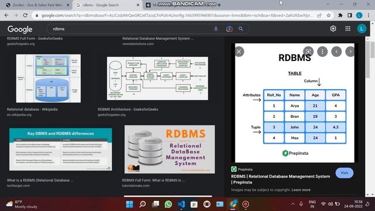Search by image with the camera icon
The image size is (375, 211).
coord(229,29)
